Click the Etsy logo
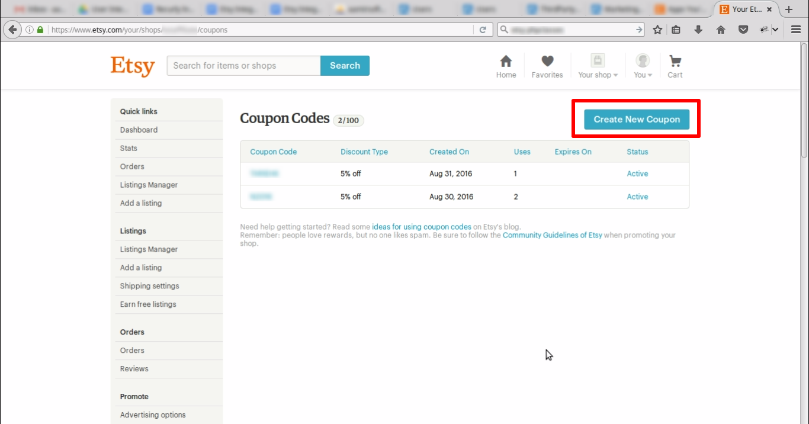Image resolution: width=809 pixels, height=424 pixels. [132, 66]
